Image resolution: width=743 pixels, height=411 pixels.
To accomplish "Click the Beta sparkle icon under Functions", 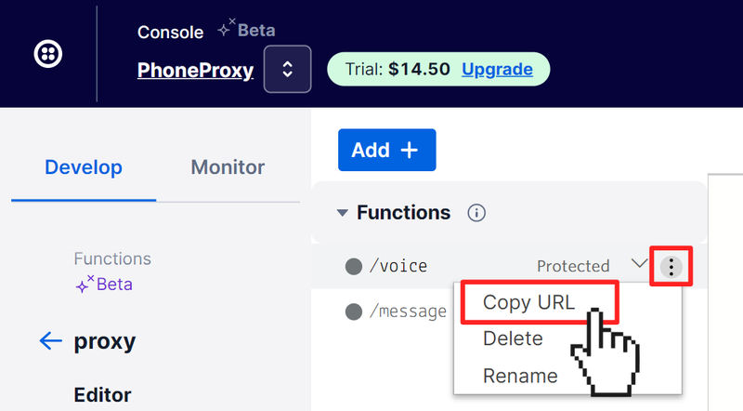I will pyautogui.click(x=85, y=285).
